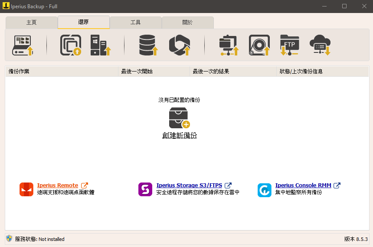Open the Iperius Remote link
Image resolution: width=373 pixels, height=247 pixels.
point(58,185)
